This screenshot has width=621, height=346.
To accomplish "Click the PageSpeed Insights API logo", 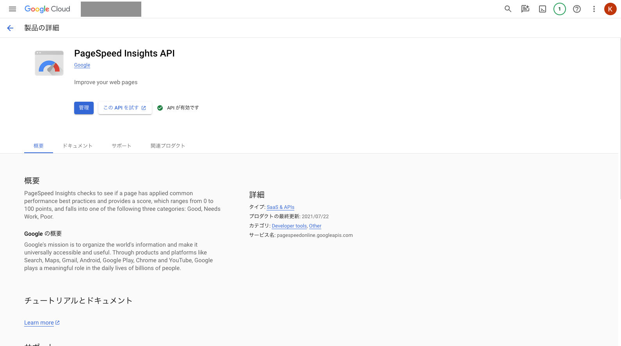I will pyautogui.click(x=49, y=63).
